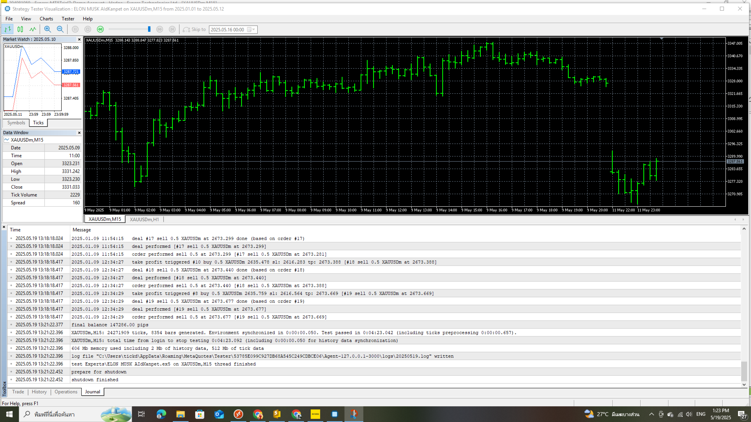Open Microsoft Edge from the taskbar
This screenshot has width=751, height=422.
click(x=161, y=414)
